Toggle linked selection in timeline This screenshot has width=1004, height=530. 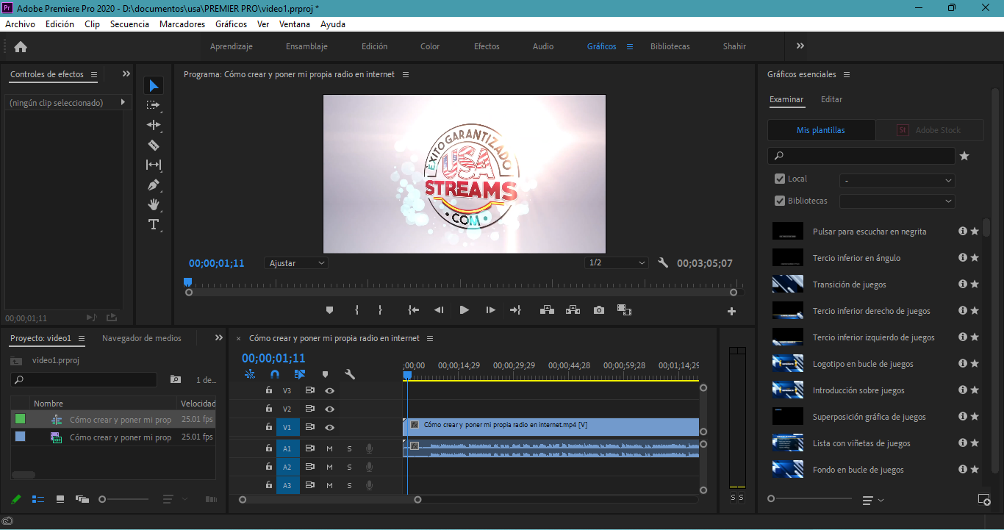(x=300, y=374)
